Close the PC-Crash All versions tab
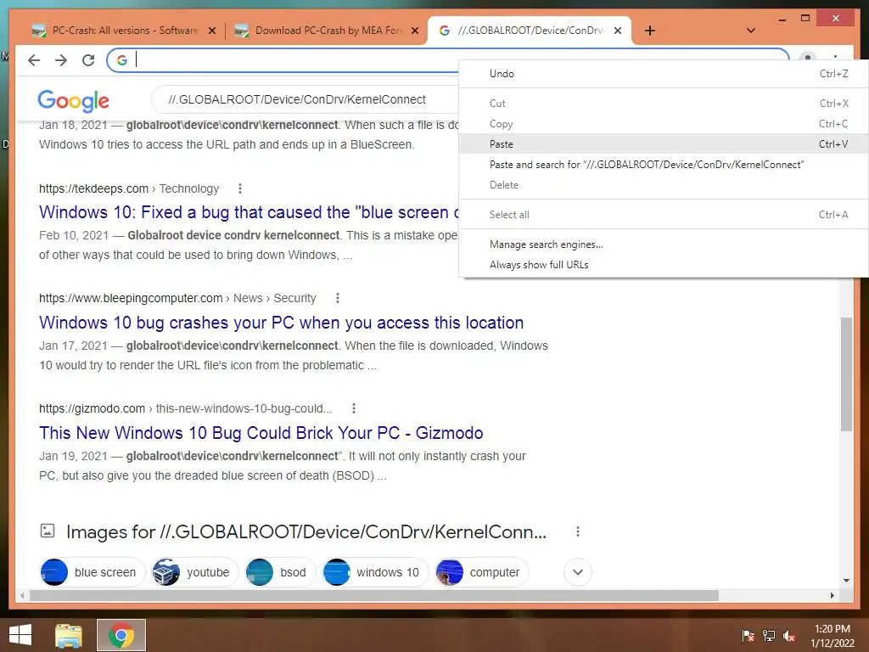869x652 pixels. pyautogui.click(x=211, y=31)
